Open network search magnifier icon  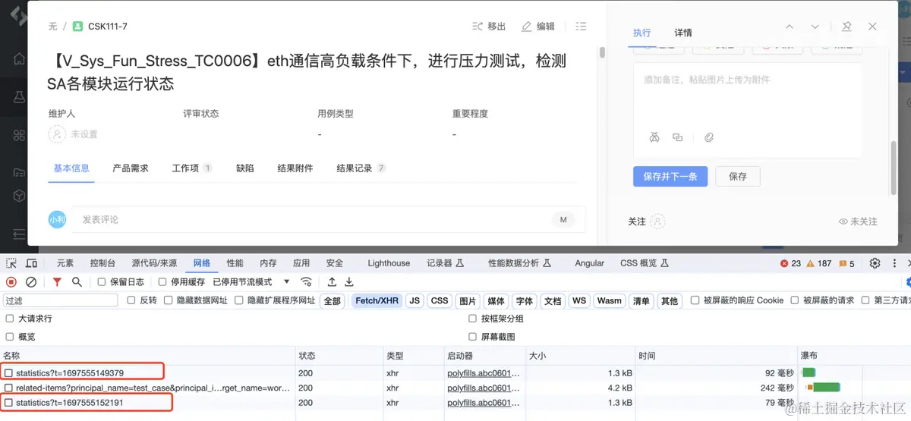pyautogui.click(x=77, y=282)
